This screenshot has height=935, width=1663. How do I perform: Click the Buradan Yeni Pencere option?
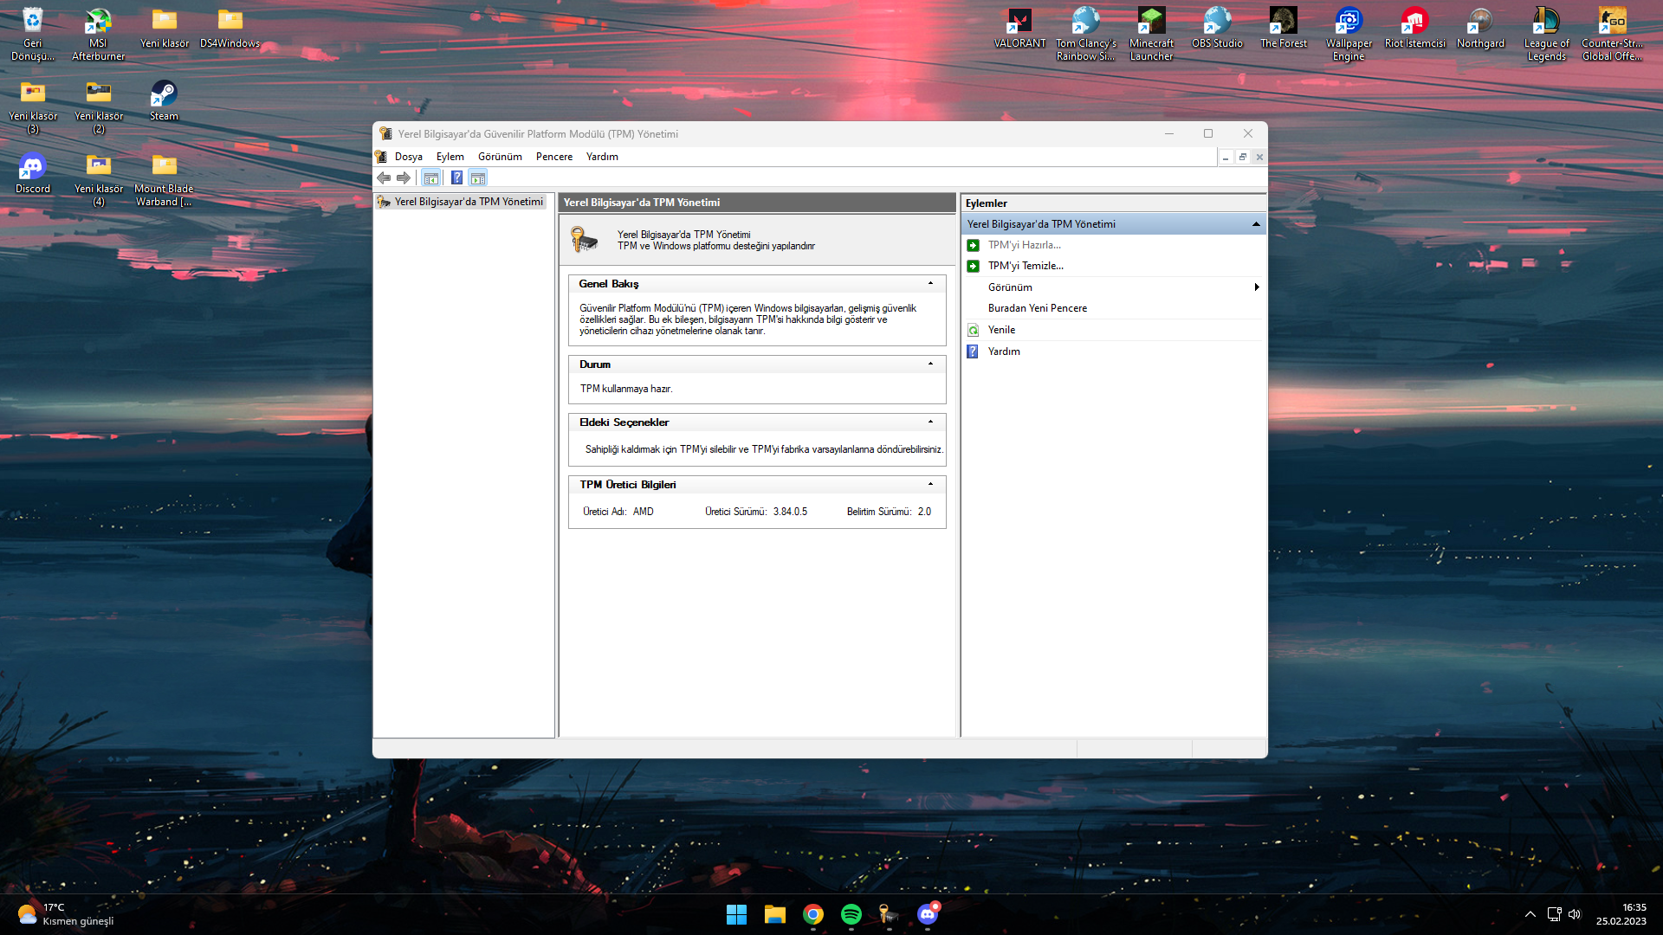[1037, 308]
